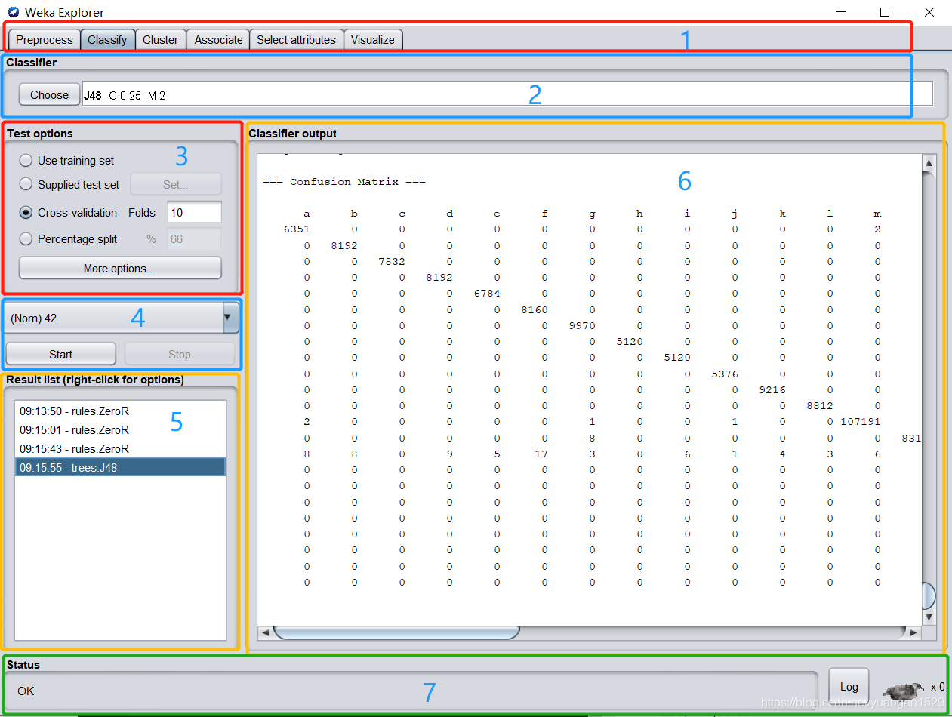Image resolution: width=952 pixels, height=717 pixels.
Task: Click the percentage split value field
Action: coord(194,238)
